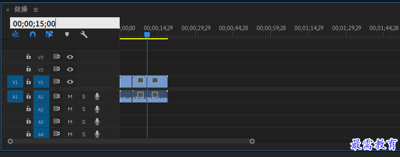This screenshot has width=400, height=157.
Task: Add a marker with the marker icon
Action: pos(67,34)
